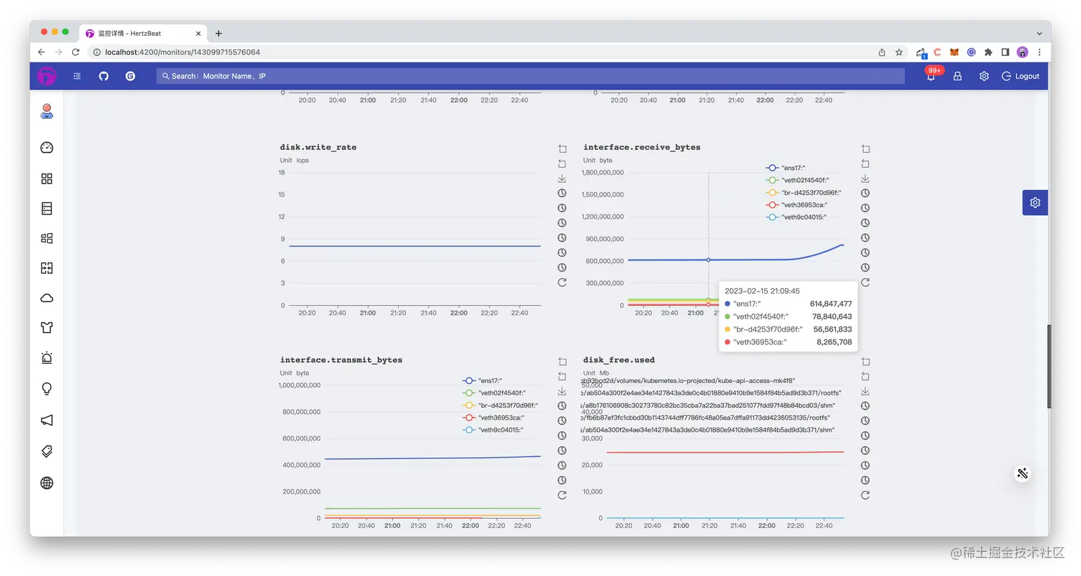Image resolution: width=1081 pixels, height=576 pixels.
Task: Expand the Chrome tab search chevron
Action: 1040,33
